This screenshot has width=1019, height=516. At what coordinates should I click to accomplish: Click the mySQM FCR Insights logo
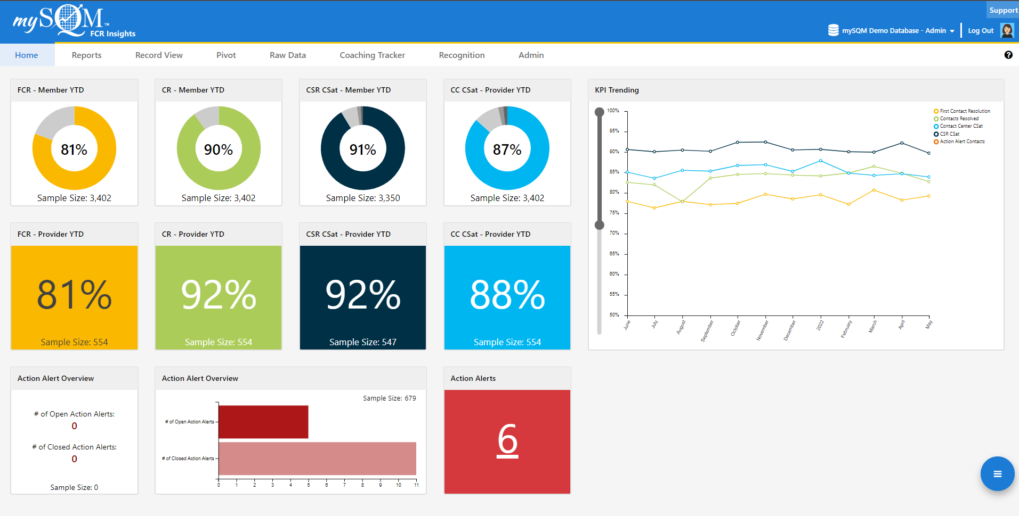coord(69,21)
